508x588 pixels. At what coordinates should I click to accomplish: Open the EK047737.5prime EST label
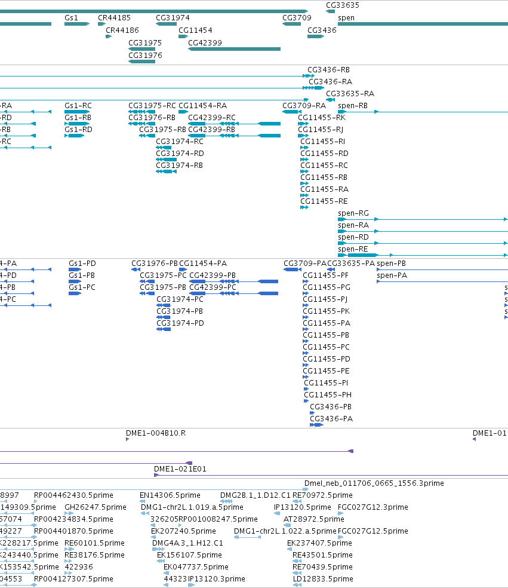(196, 567)
